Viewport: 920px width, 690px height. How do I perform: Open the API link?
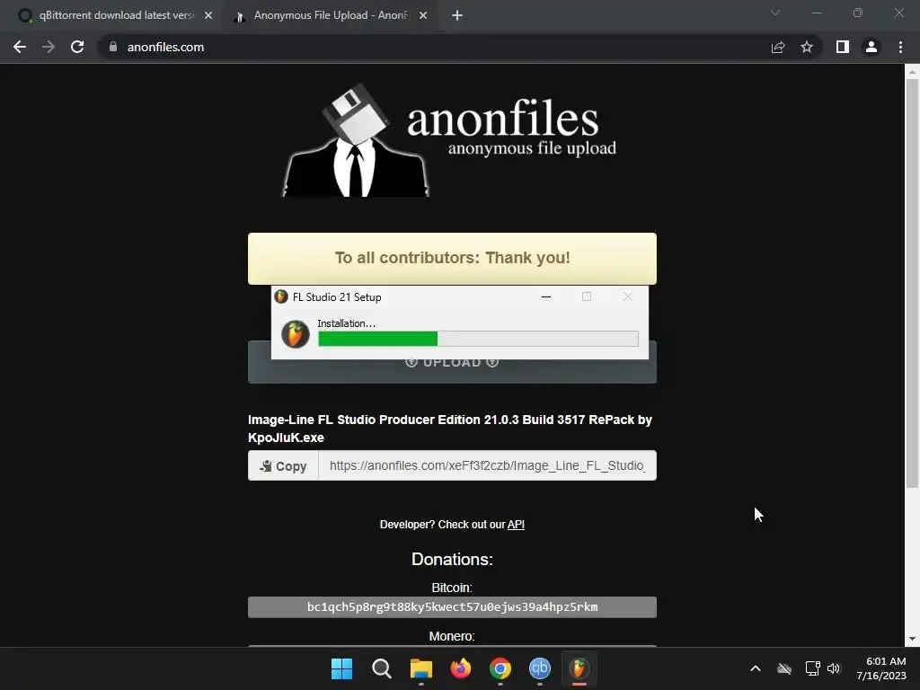[516, 525]
